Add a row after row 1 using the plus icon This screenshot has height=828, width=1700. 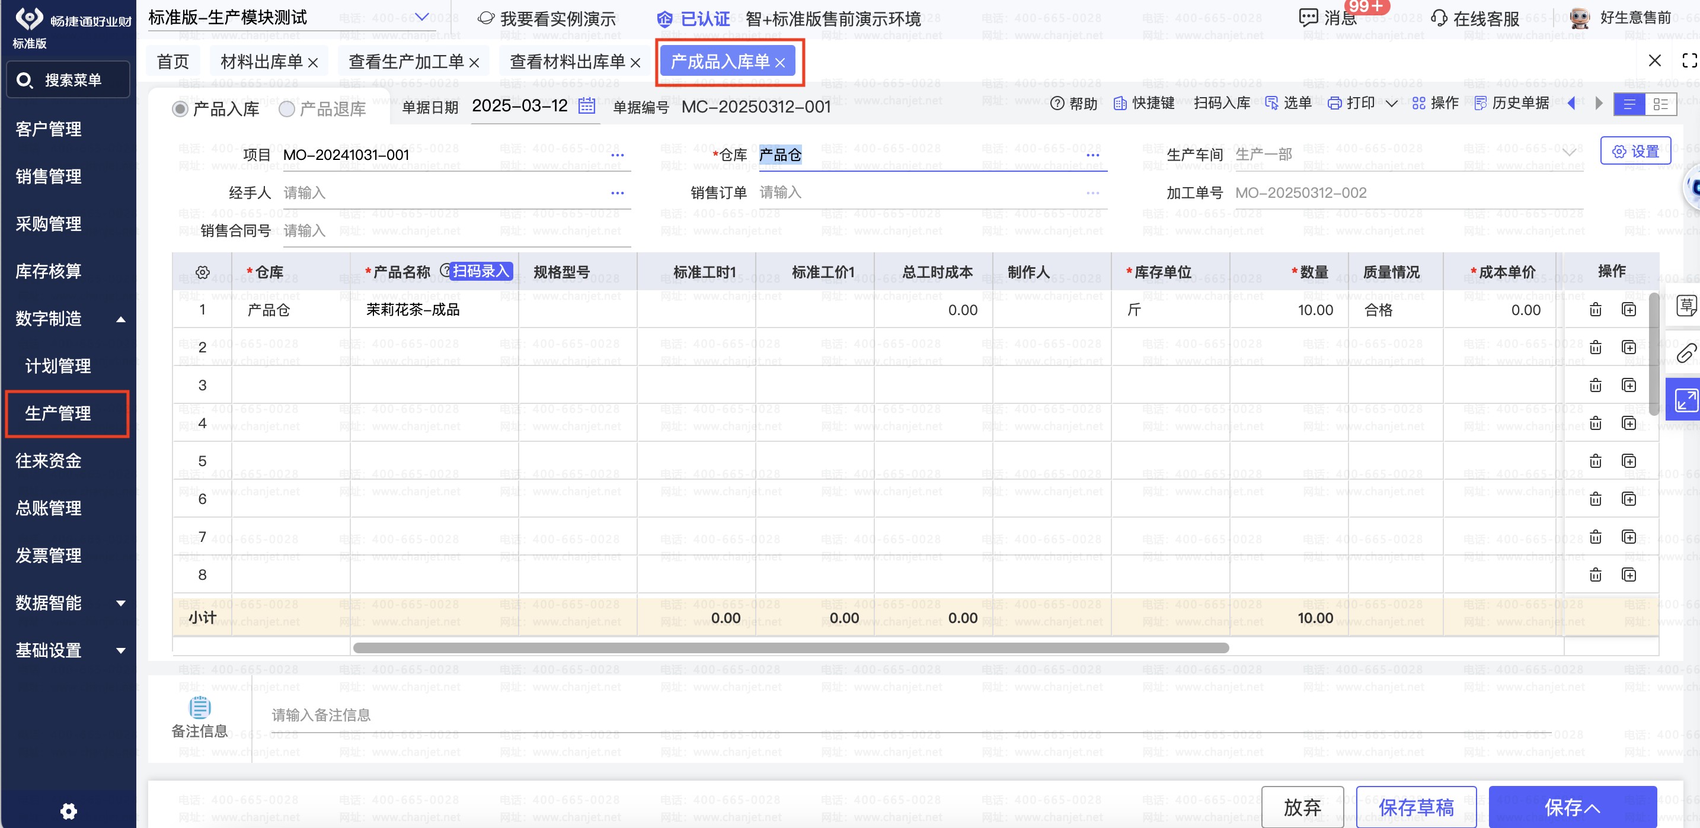[x=1629, y=310]
